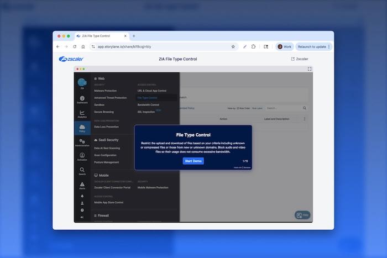The height and width of the screenshot is (258, 387).
Task: Click the Web section heading
Action: [x=99, y=78]
